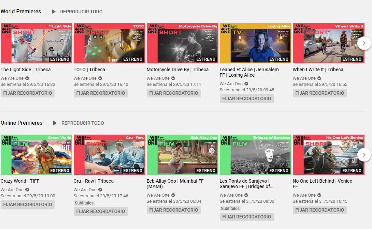Open Losing Alice TV thumbnail
This screenshot has height=229, width=372.
[x=256, y=43]
